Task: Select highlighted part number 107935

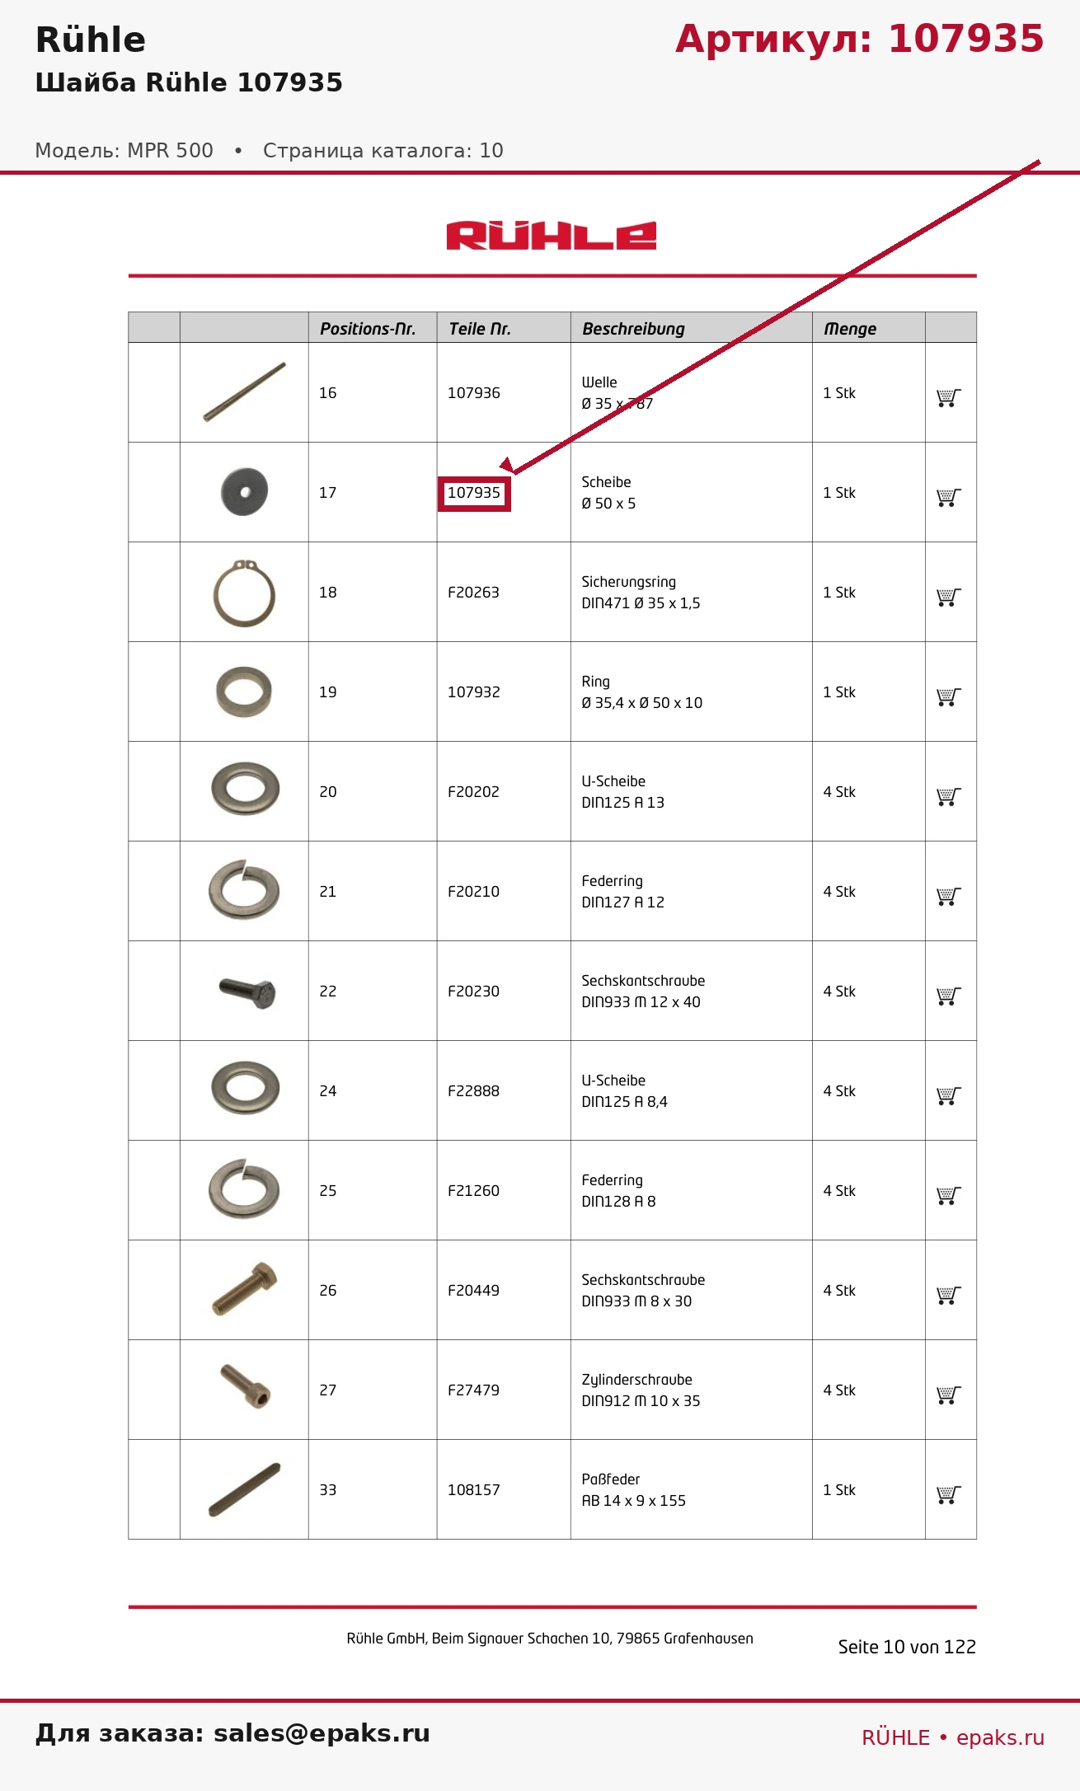Action: pos(474,494)
